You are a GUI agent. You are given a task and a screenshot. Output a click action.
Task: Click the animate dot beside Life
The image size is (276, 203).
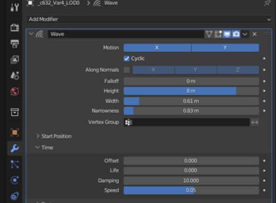point(264,171)
